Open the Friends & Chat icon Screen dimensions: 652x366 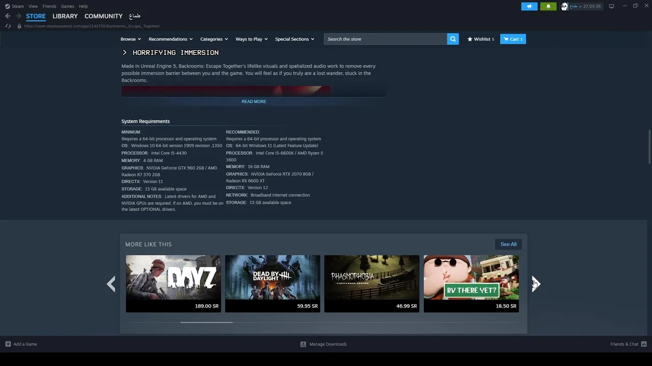644,344
